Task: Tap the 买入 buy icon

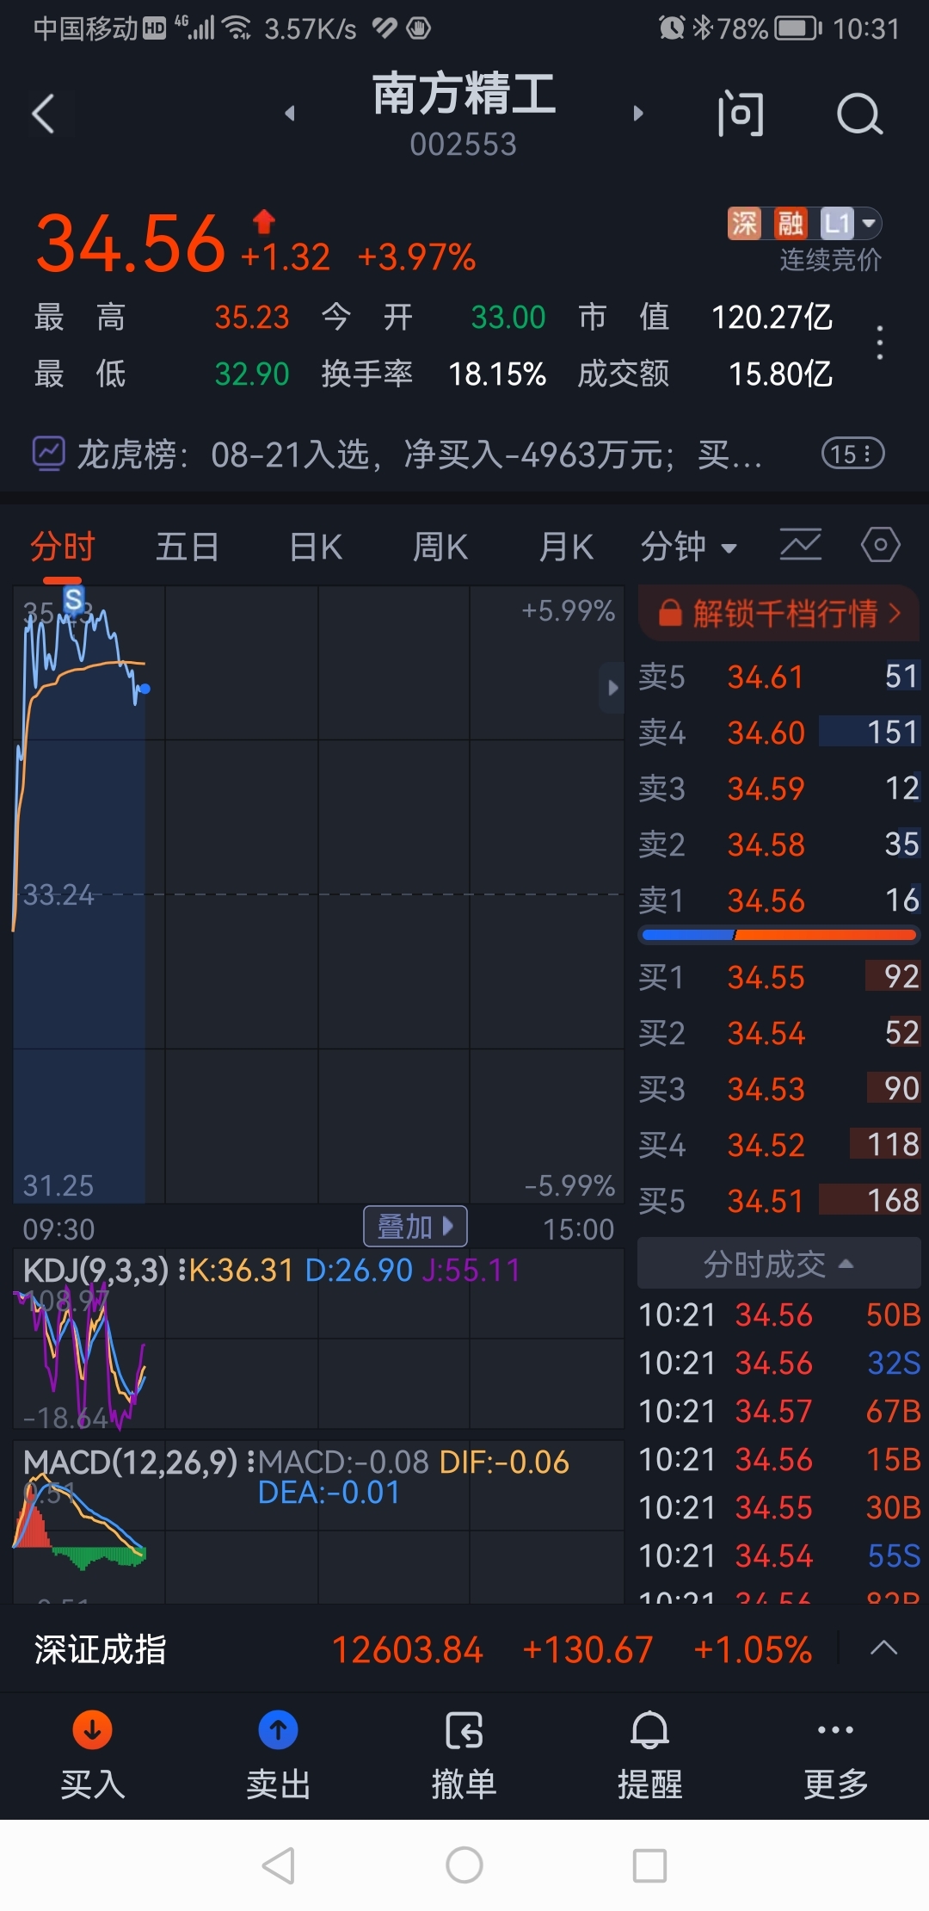Action: [x=92, y=1730]
